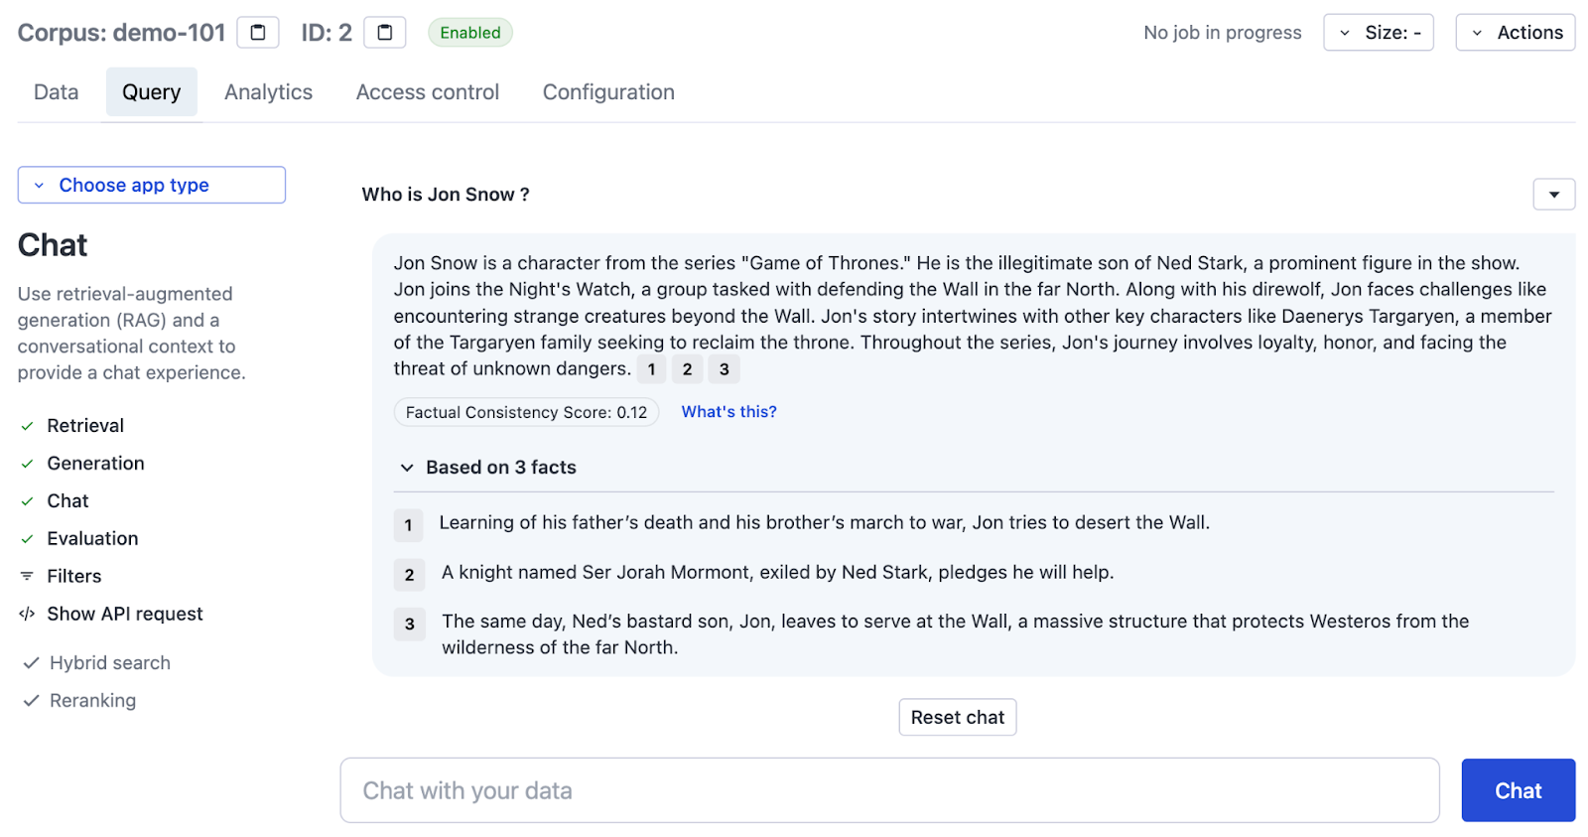Click the Reset chat button
Viewport: 1588px width, 837px height.
[958, 718]
